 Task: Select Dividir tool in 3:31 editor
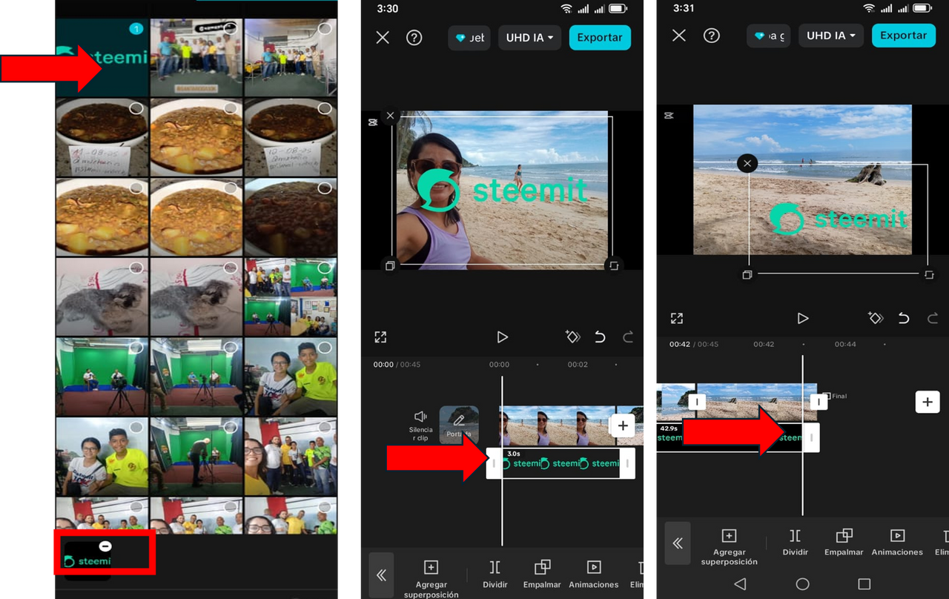pyautogui.click(x=795, y=542)
